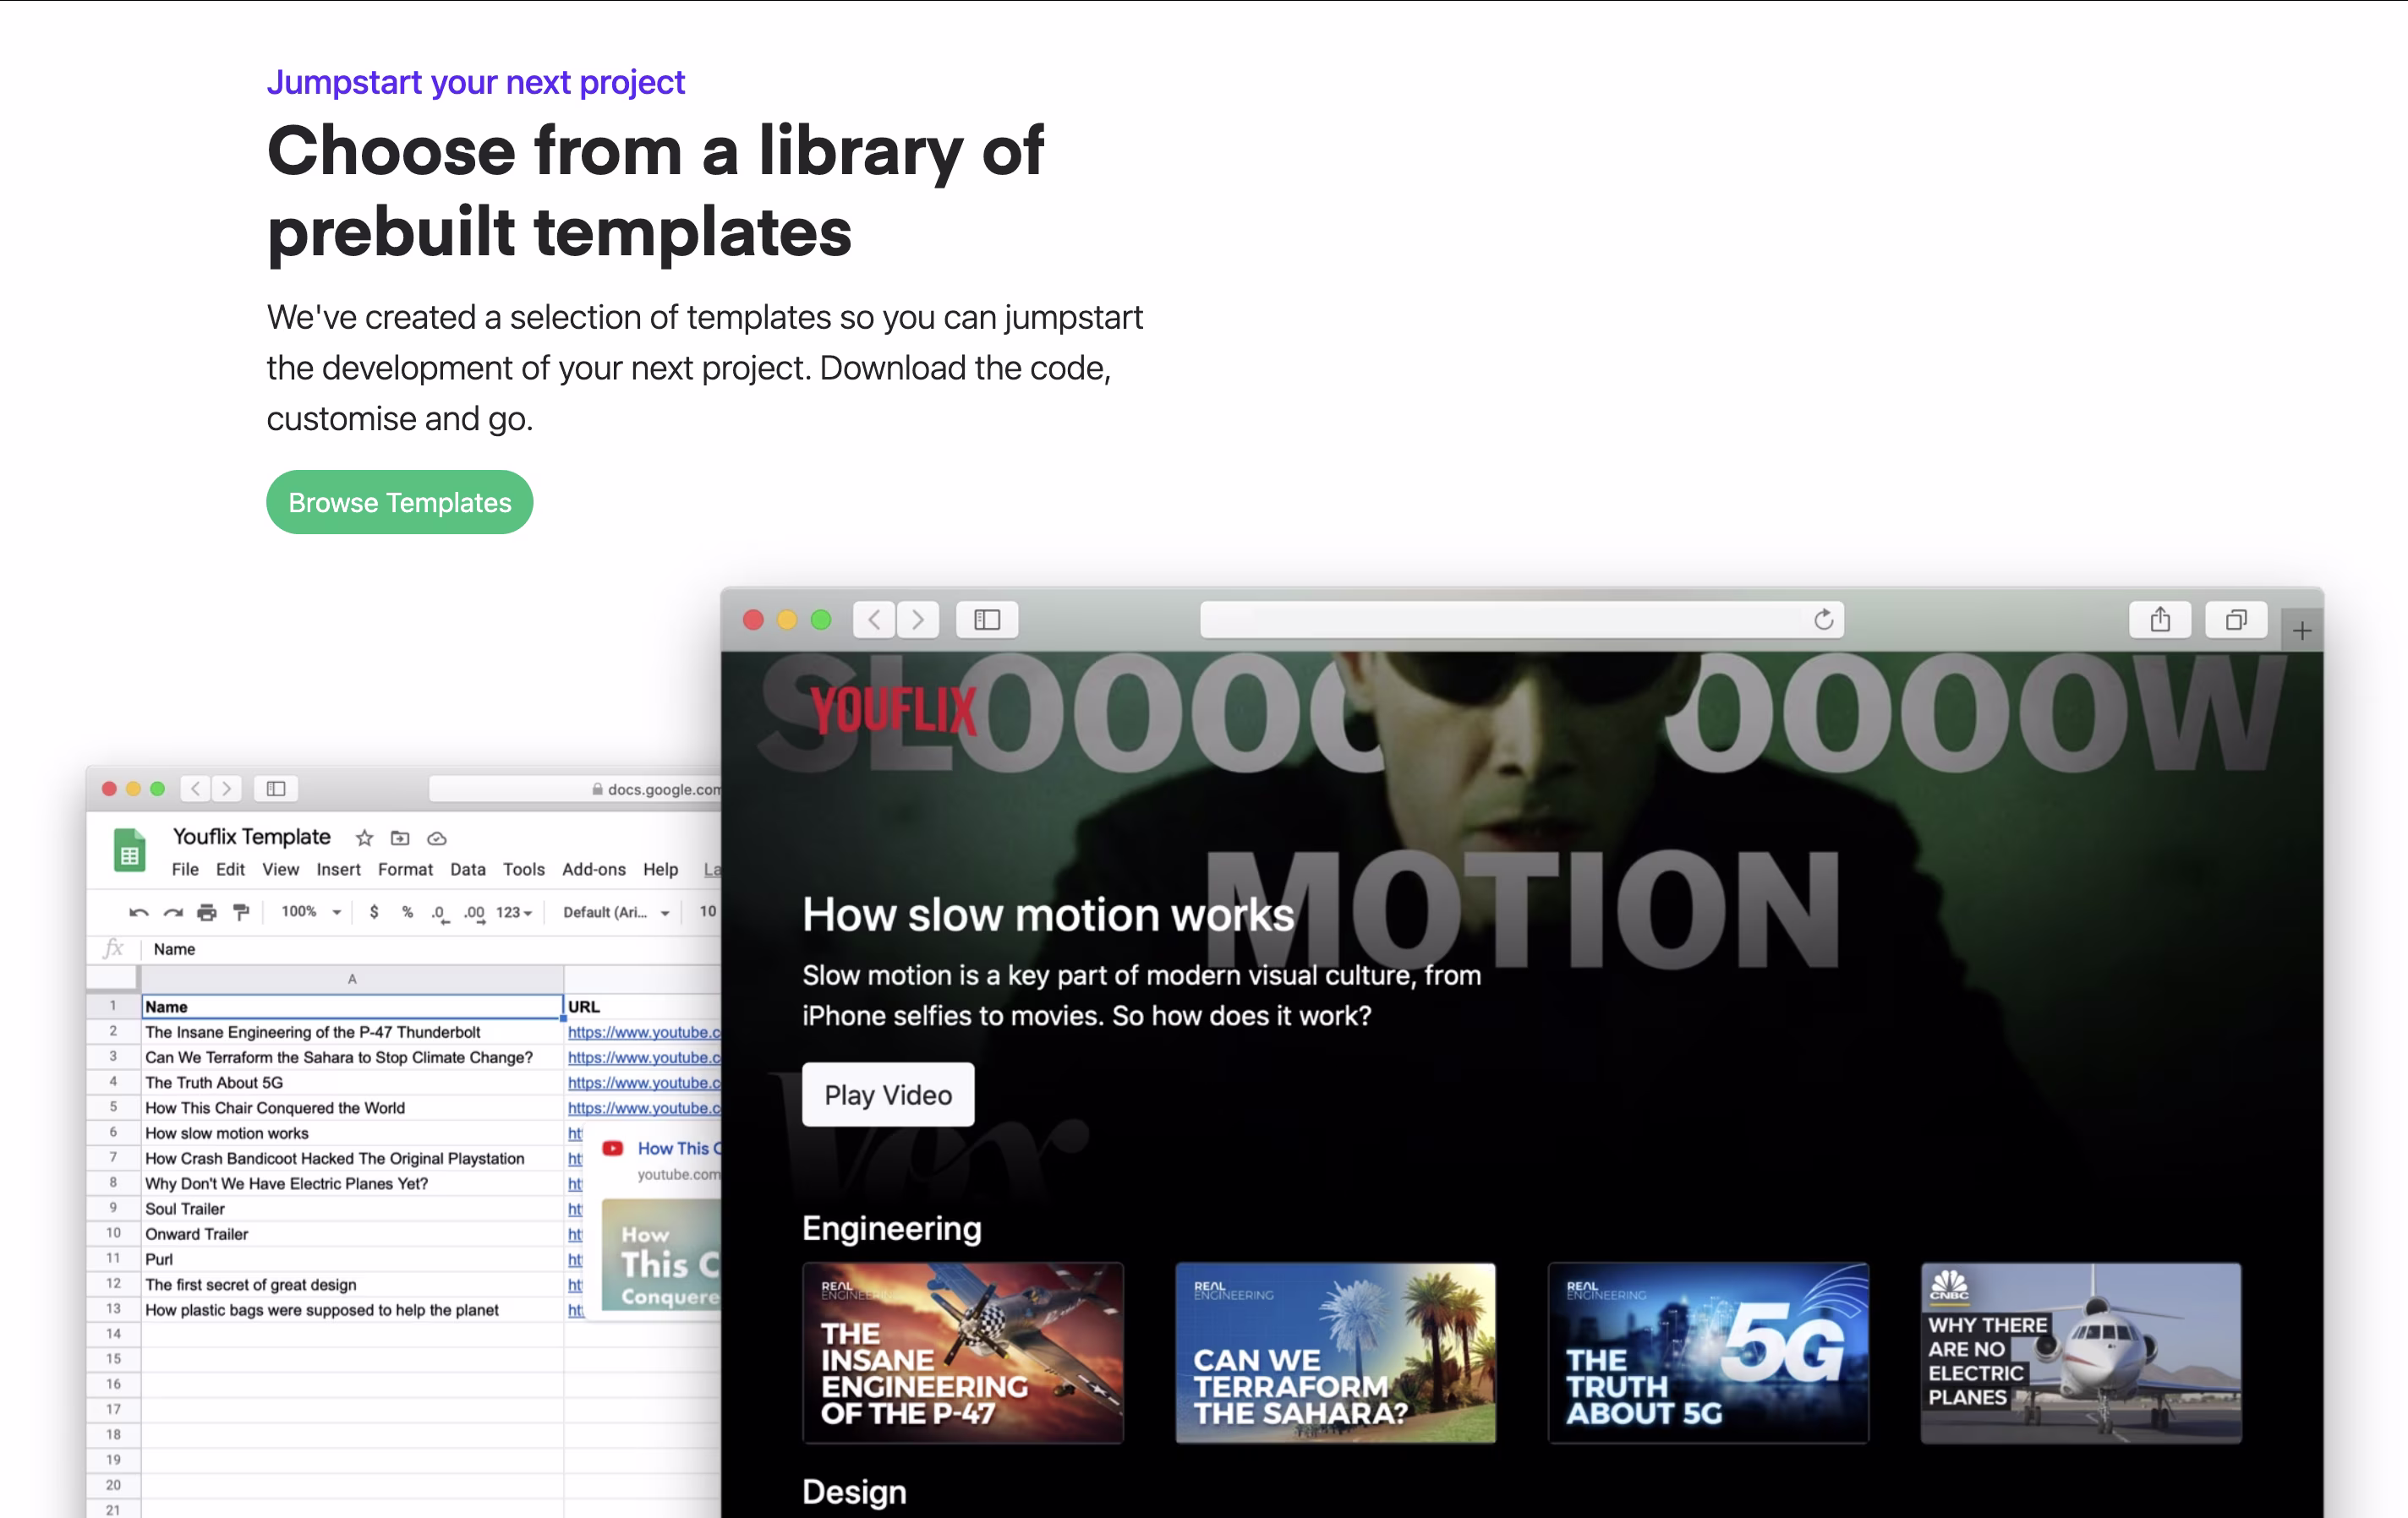This screenshot has height=1518, width=2408.
Task: Open the P-47 engineering video thumbnail
Action: pyautogui.click(x=963, y=1352)
